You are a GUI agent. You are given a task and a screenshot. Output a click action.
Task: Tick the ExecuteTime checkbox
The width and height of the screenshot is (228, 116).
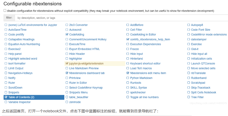click(x=67, y=44)
